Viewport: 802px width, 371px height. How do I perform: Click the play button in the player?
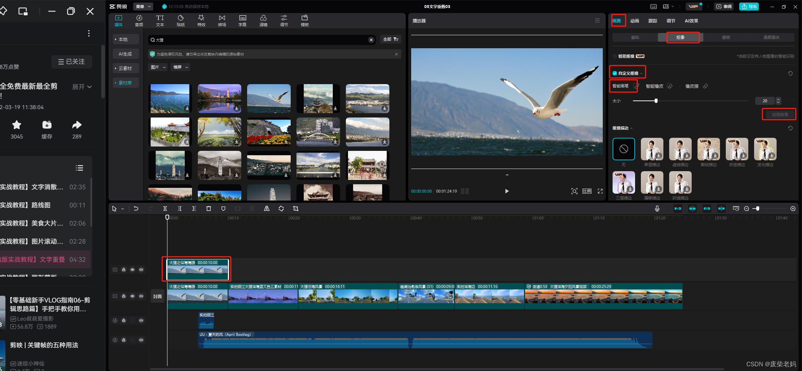pos(507,191)
